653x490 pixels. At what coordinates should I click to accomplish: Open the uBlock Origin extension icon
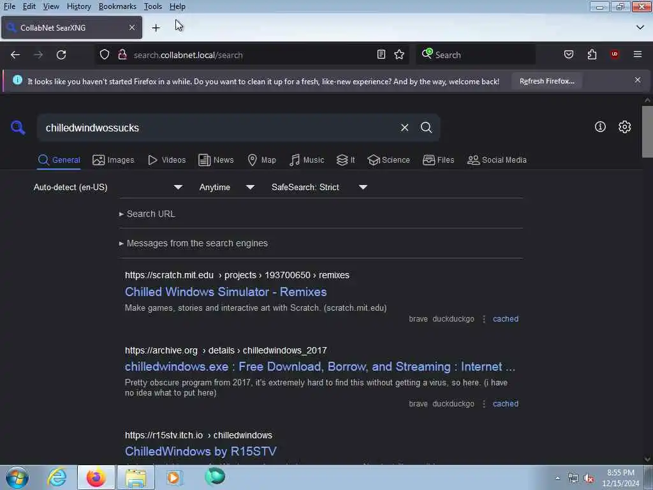click(615, 55)
